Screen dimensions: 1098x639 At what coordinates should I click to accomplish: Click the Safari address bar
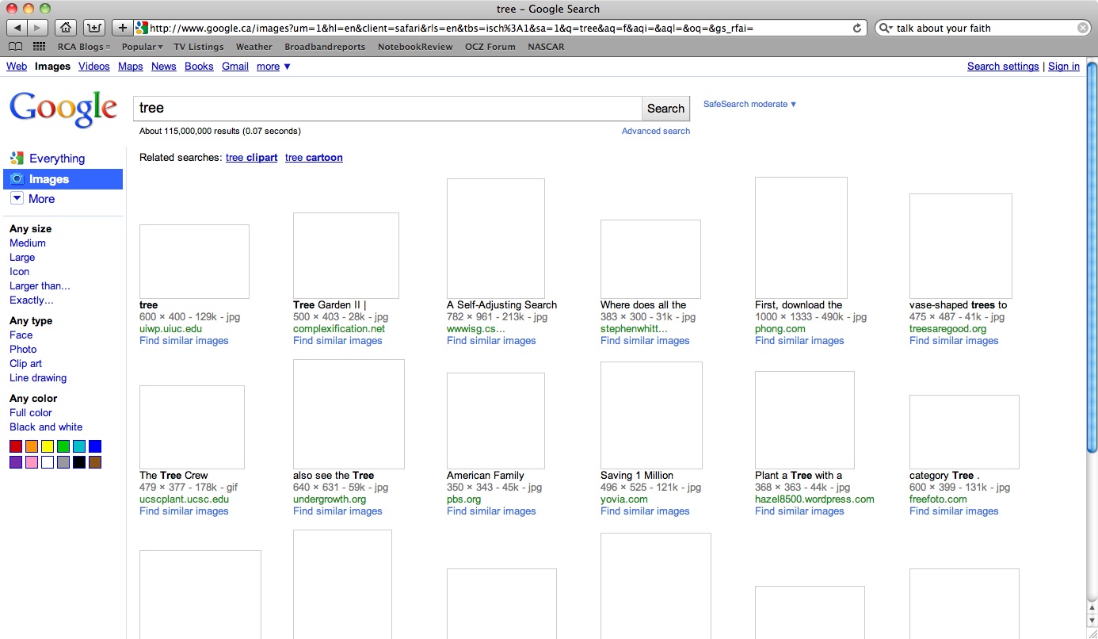[499, 28]
